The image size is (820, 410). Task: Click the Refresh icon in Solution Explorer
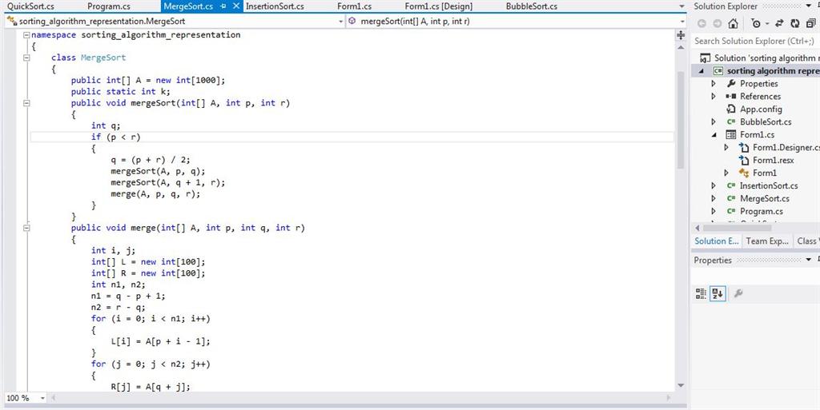[x=795, y=23]
